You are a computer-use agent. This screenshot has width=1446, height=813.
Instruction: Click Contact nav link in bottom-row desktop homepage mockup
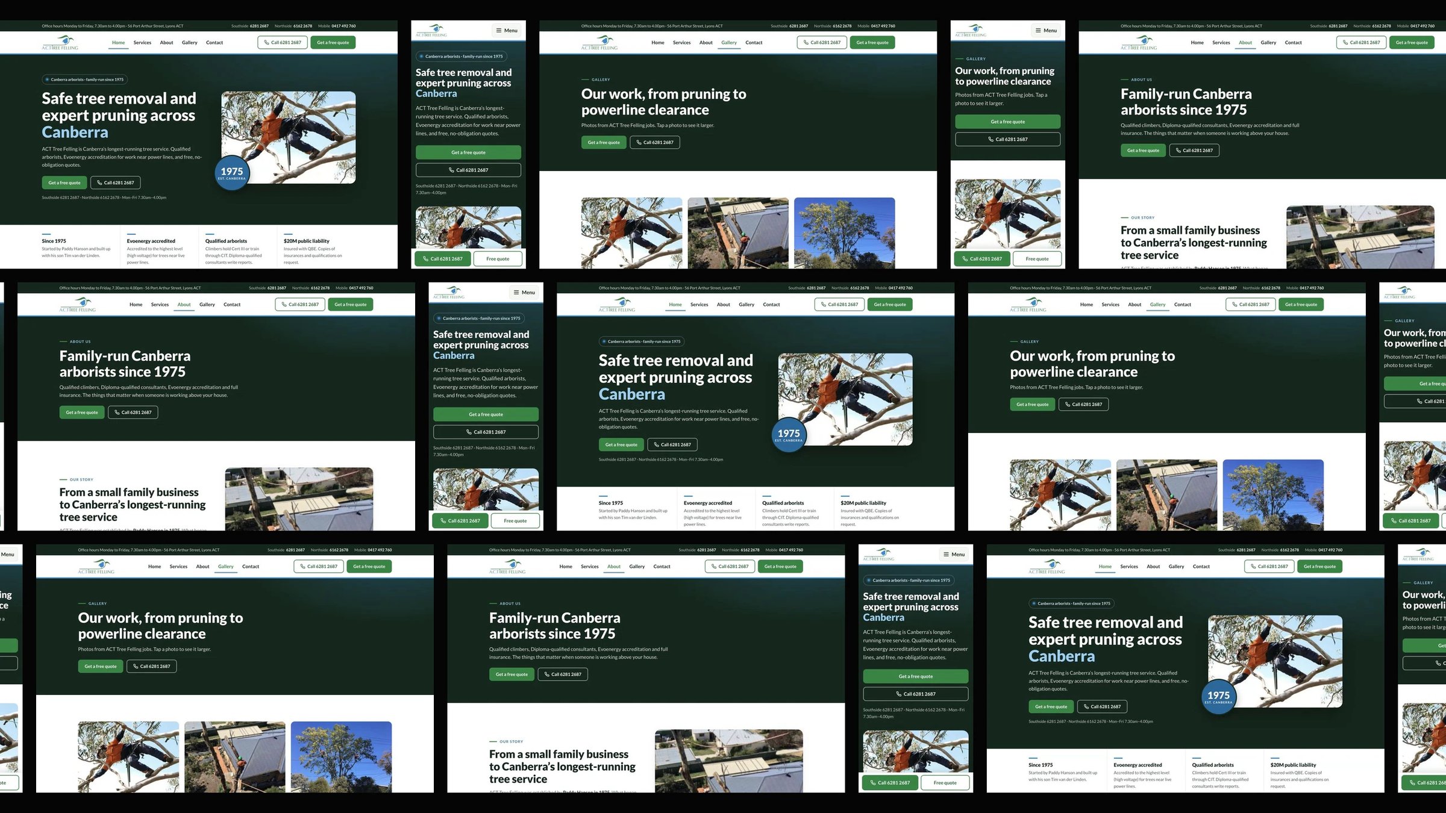(x=1201, y=567)
